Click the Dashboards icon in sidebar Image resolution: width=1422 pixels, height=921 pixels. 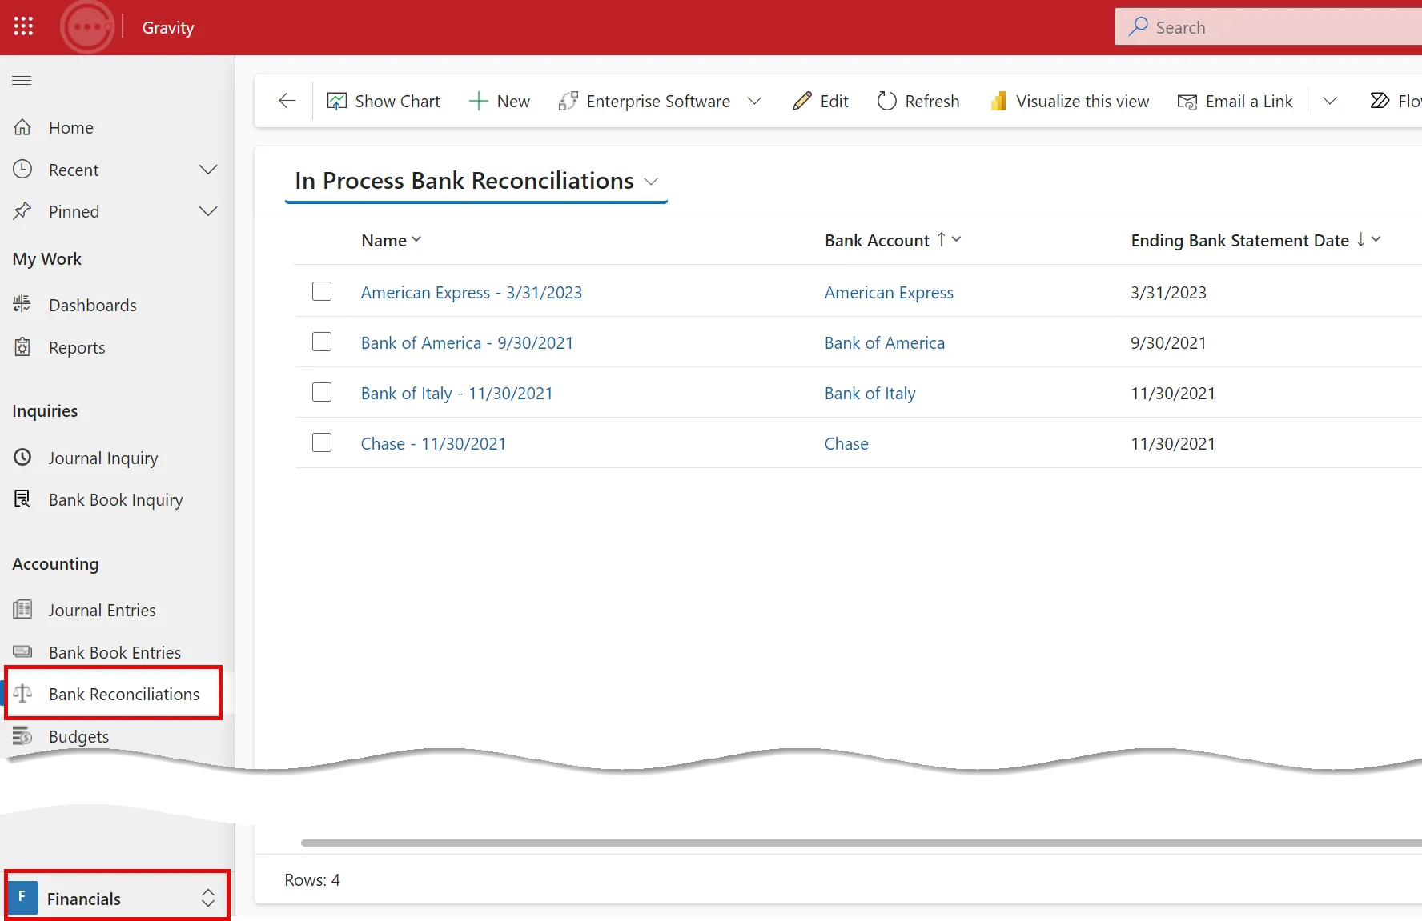[22, 304]
